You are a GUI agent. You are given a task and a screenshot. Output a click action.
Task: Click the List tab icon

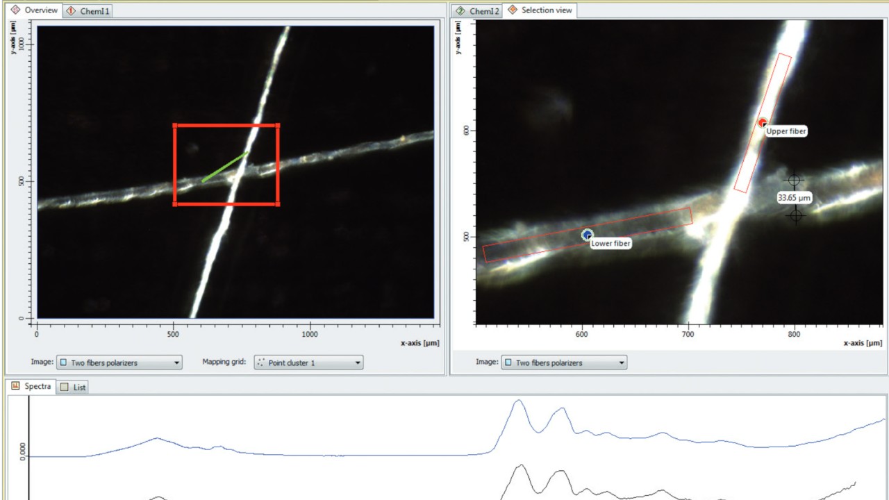click(x=65, y=387)
